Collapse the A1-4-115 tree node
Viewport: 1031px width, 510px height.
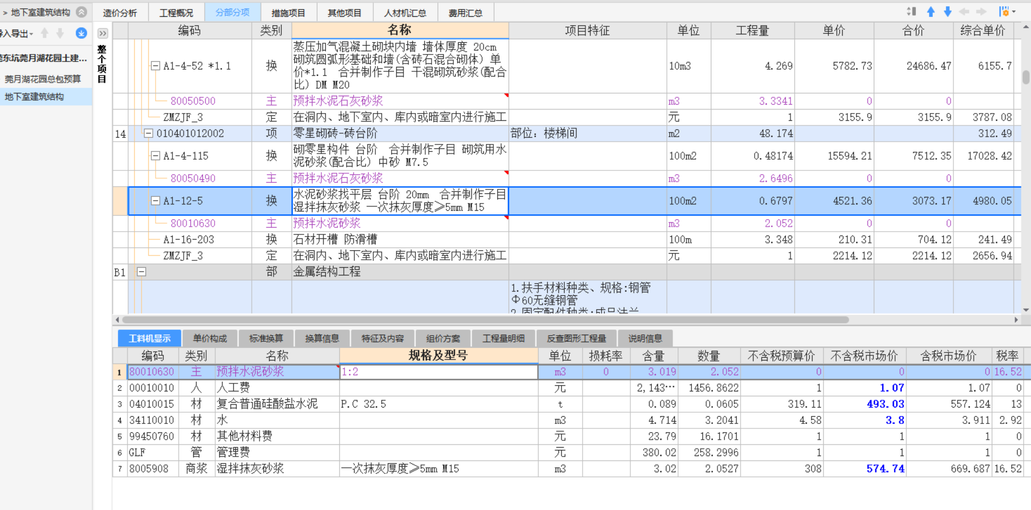point(156,156)
